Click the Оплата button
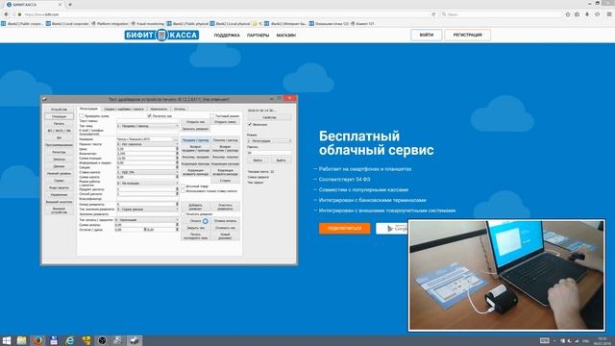The width and height of the screenshot is (615, 346). coord(195,221)
